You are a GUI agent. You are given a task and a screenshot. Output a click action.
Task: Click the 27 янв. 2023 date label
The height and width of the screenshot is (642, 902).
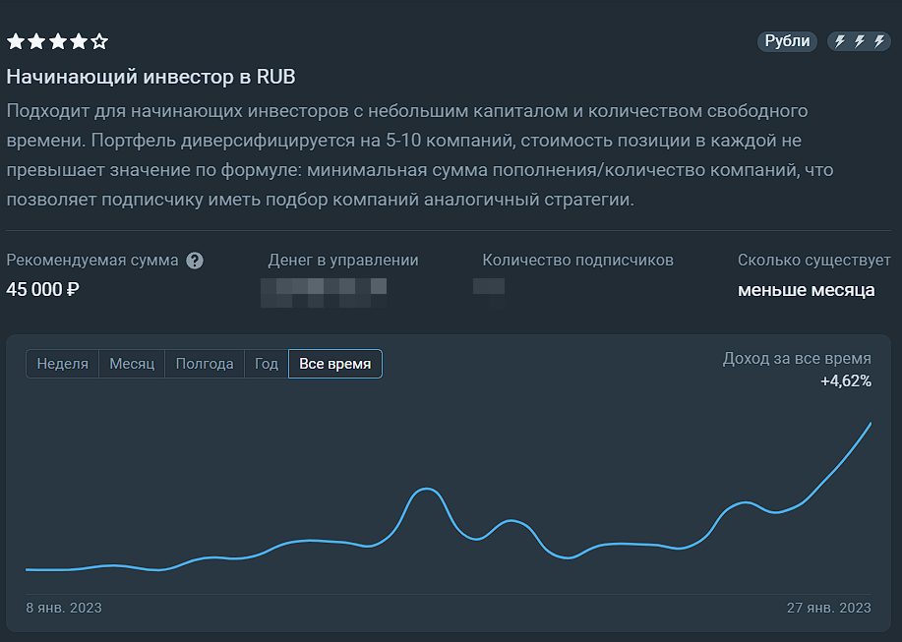829,609
